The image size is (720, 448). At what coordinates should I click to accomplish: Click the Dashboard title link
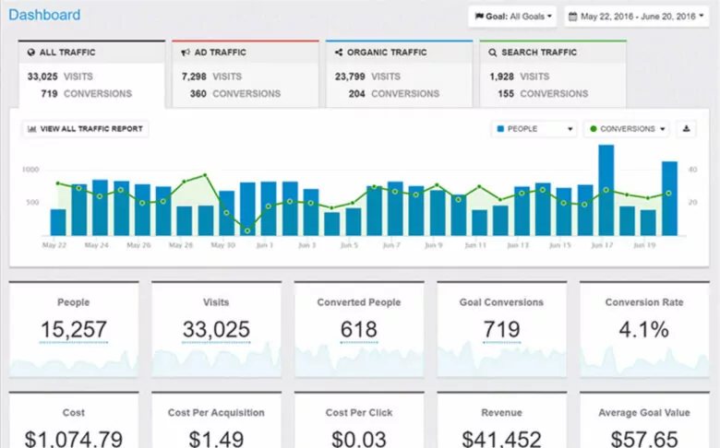tap(44, 16)
